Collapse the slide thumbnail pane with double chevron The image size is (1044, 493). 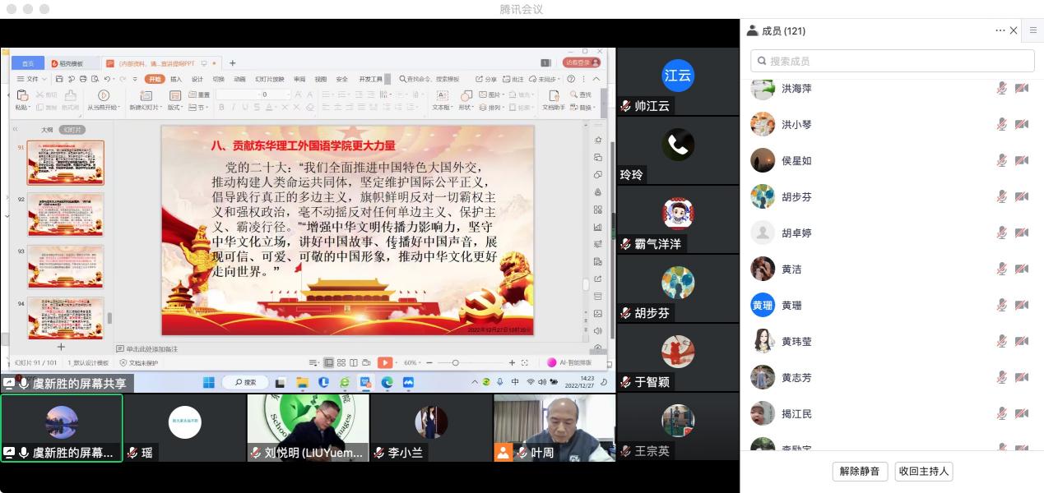coord(16,130)
